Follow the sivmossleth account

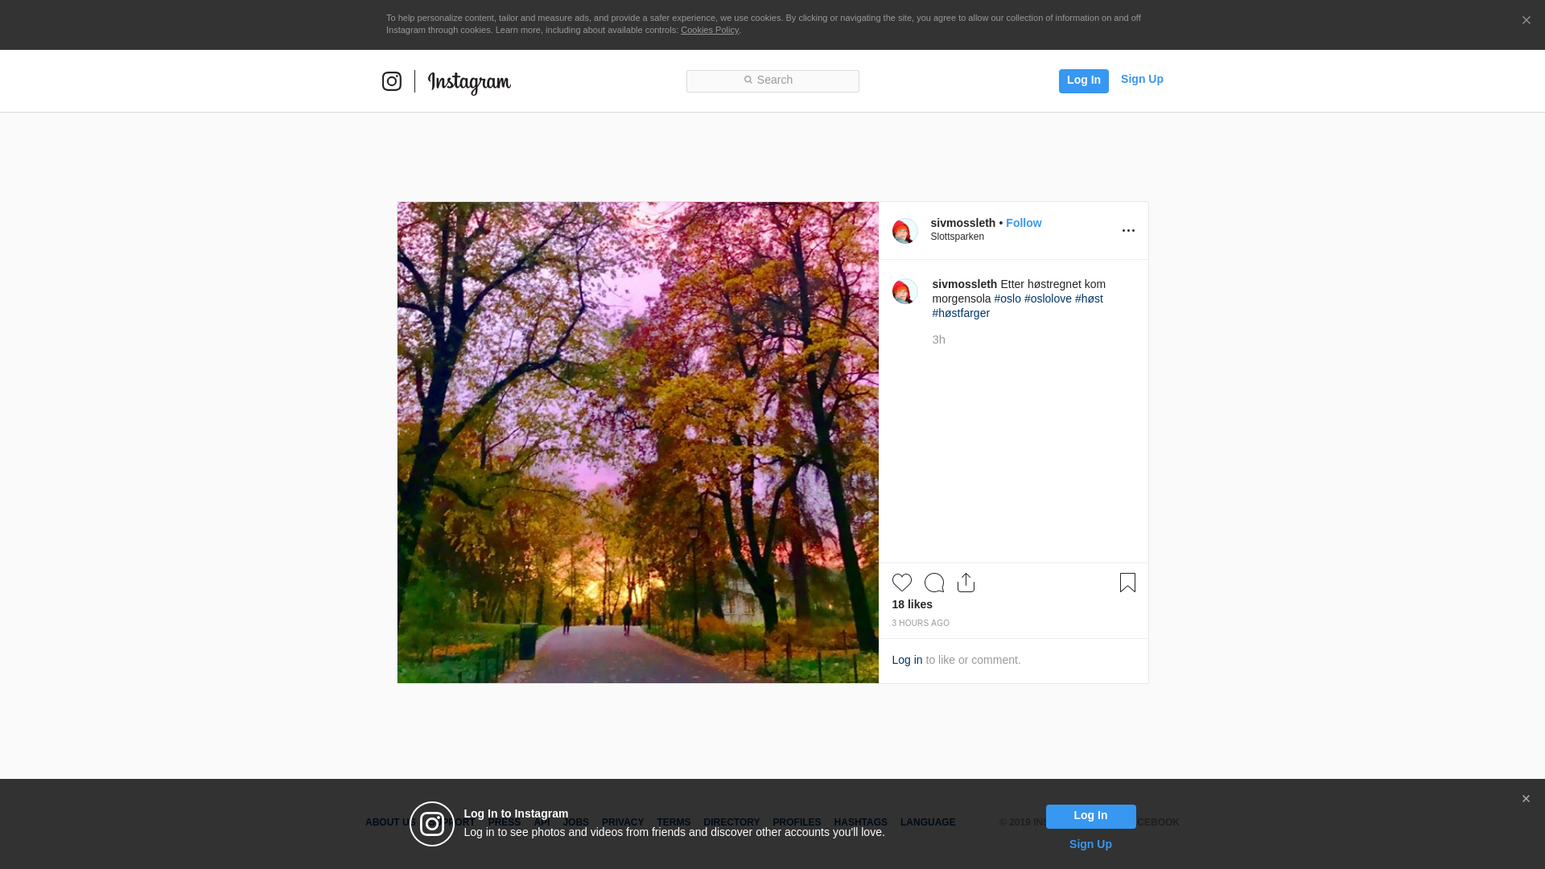[1023, 223]
